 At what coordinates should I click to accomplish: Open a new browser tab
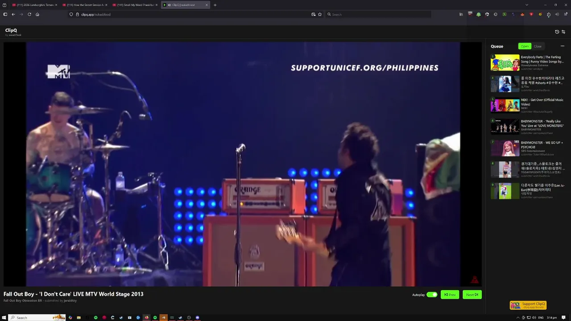[215, 5]
